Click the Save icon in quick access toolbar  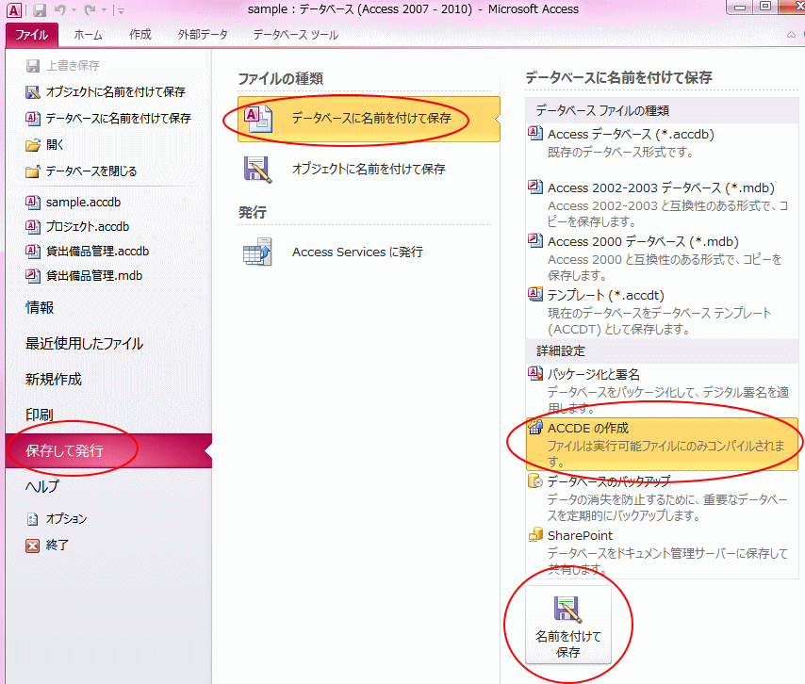[39, 9]
